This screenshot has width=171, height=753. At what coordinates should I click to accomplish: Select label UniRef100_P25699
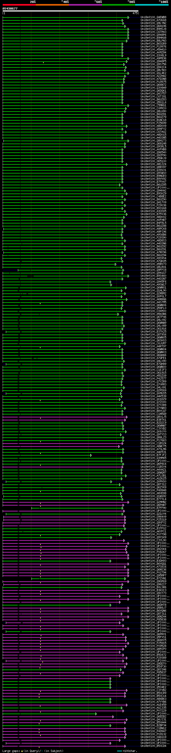(153, 123)
